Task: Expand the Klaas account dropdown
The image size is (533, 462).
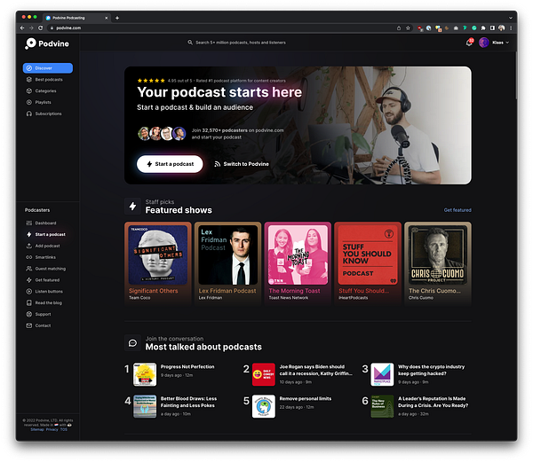Action: pos(507,43)
